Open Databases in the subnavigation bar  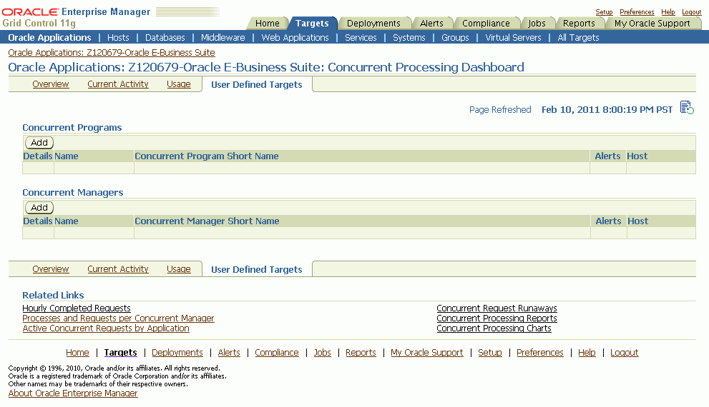[x=165, y=37]
